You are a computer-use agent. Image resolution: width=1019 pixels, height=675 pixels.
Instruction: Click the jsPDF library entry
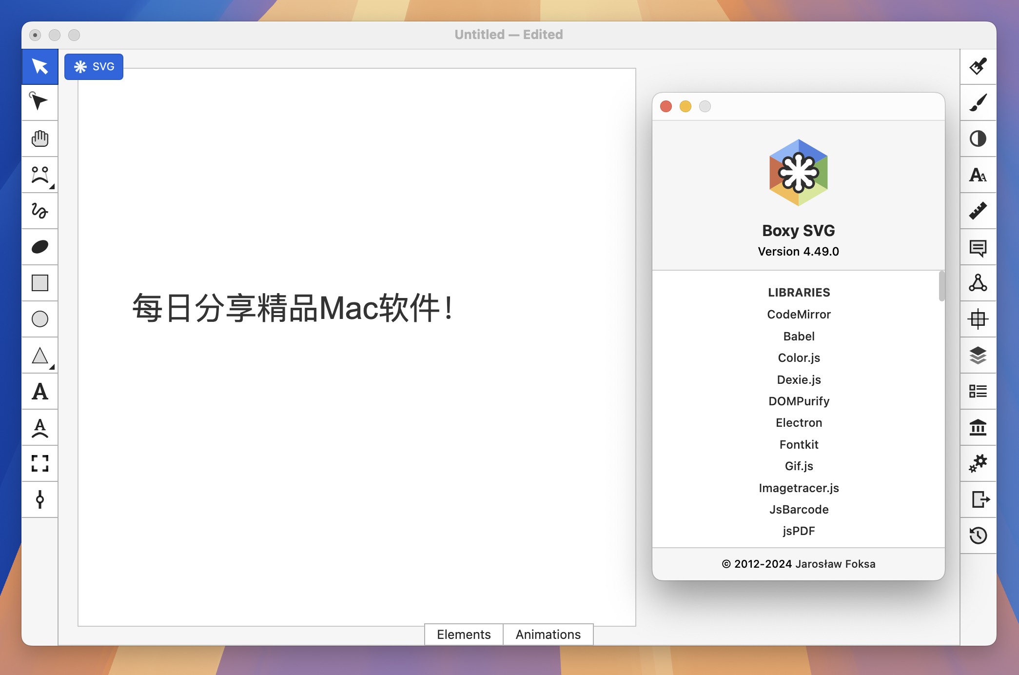coord(799,531)
